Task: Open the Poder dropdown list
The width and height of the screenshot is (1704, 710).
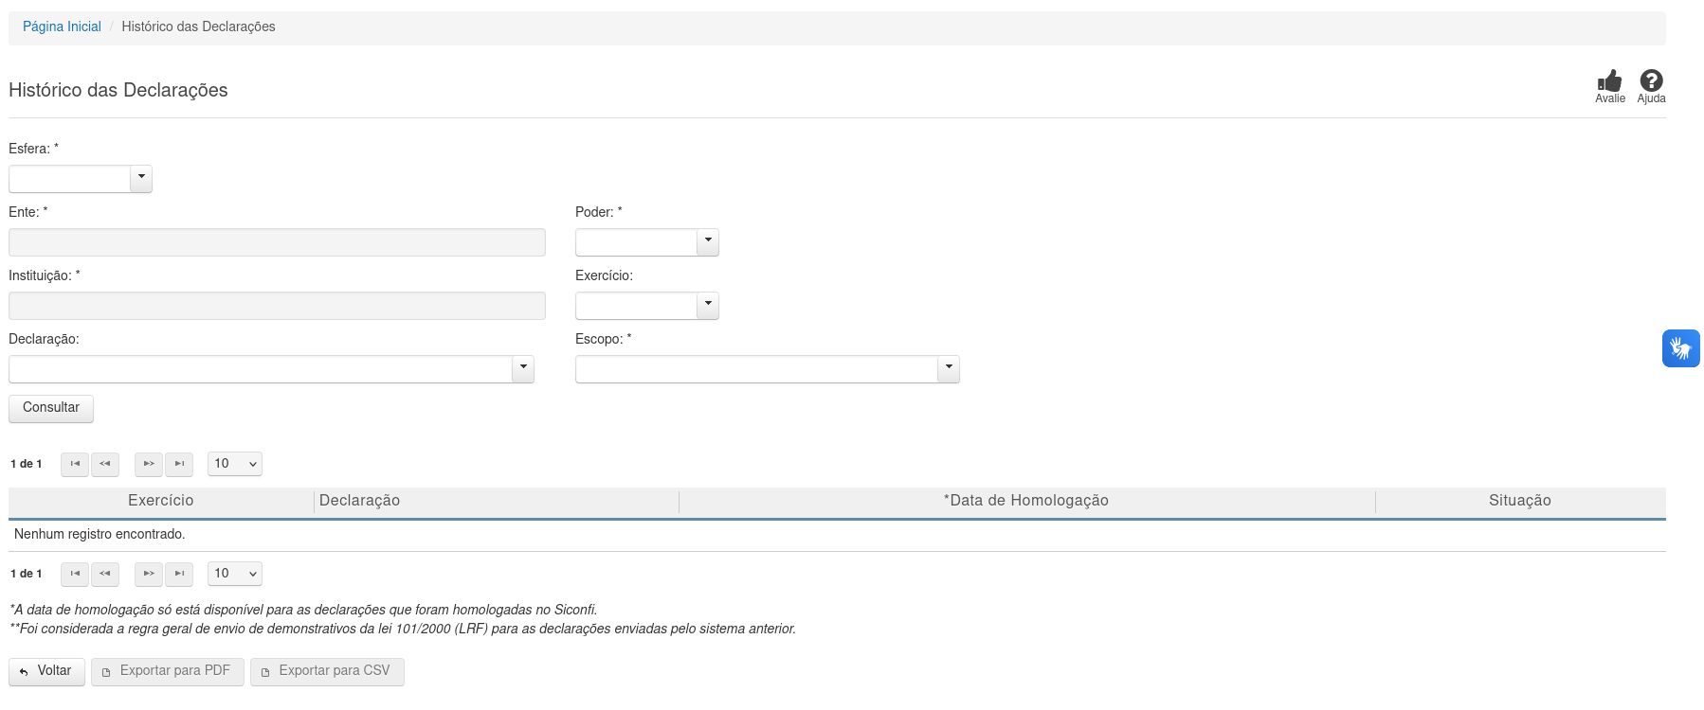Action: coord(708,242)
